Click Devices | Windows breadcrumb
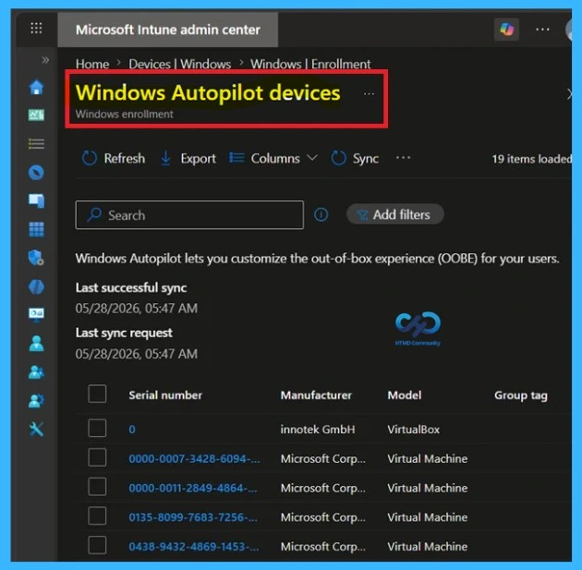Image resolution: width=582 pixels, height=570 pixels. coord(180,64)
